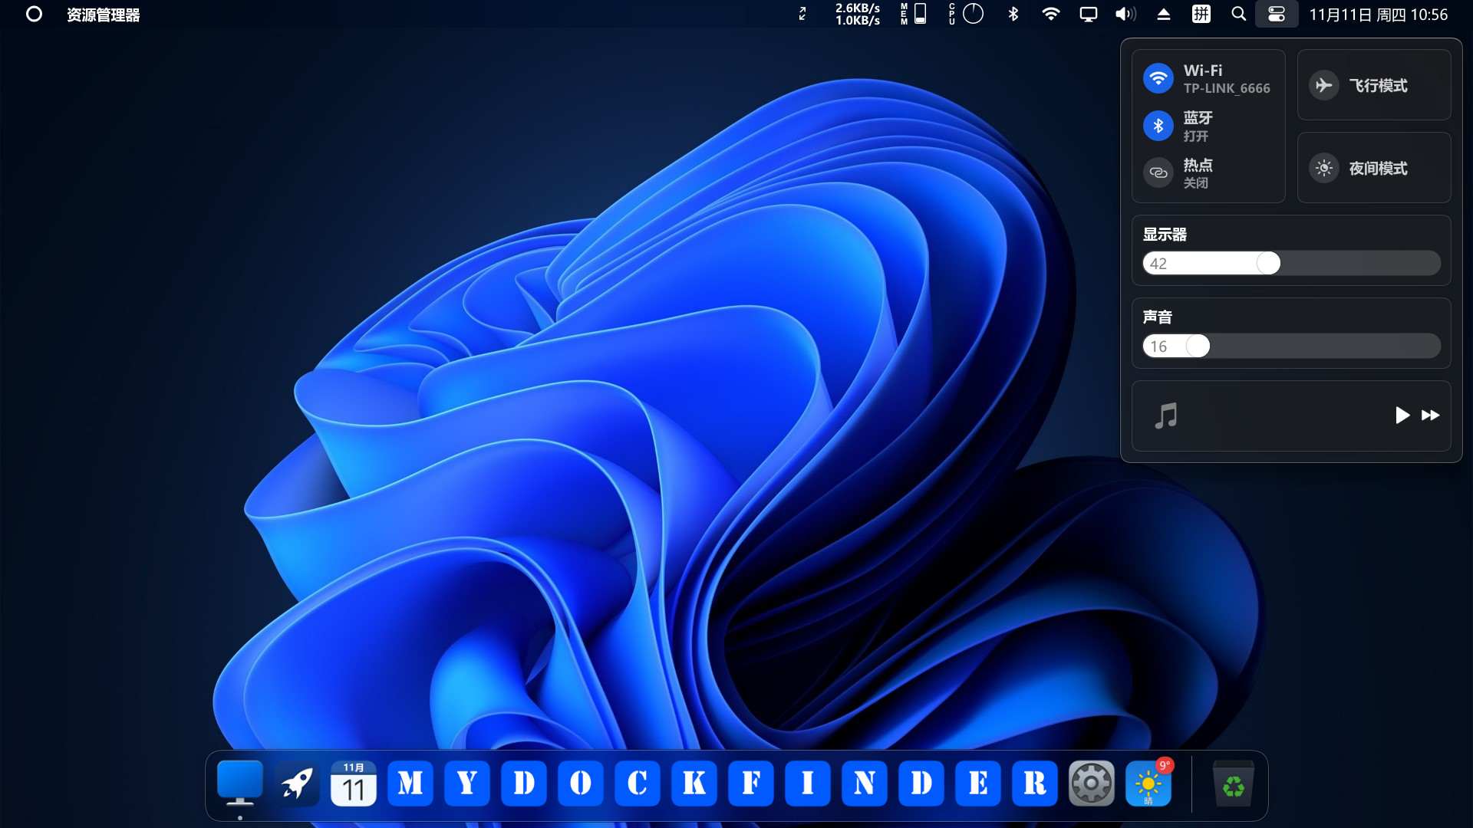Image resolution: width=1473 pixels, height=828 pixels.
Task: Skip to next track in media panel
Action: click(1430, 416)
